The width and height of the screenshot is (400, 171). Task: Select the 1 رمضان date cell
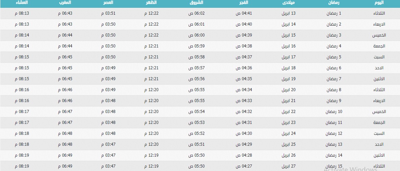click(334, 13)
